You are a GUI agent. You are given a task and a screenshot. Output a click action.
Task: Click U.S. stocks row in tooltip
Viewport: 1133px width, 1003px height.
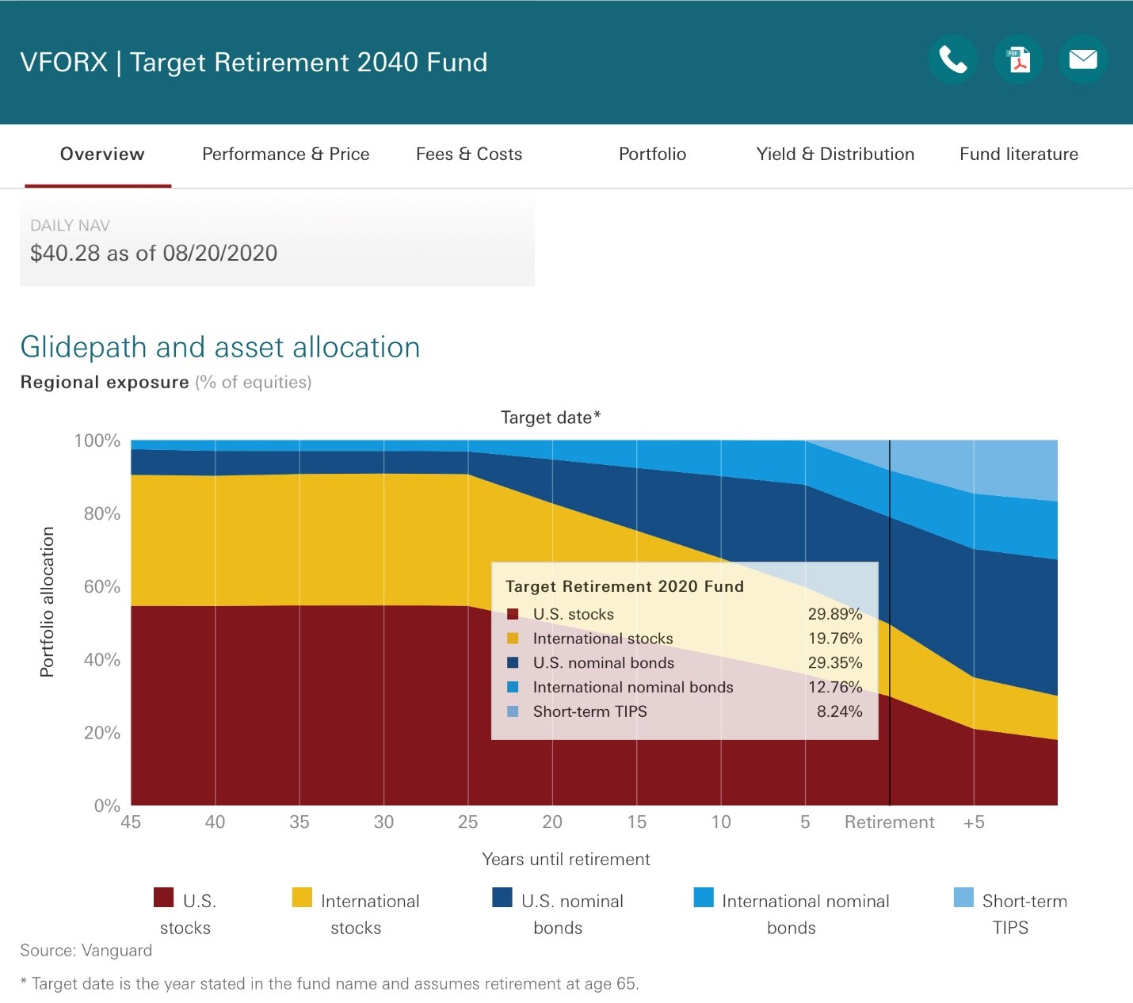pos(685,614)
